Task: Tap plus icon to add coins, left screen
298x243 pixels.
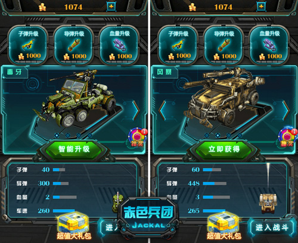Action: (111, 7)
